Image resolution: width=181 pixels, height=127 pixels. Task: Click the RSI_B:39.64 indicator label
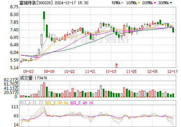click(x=56, y=103)
